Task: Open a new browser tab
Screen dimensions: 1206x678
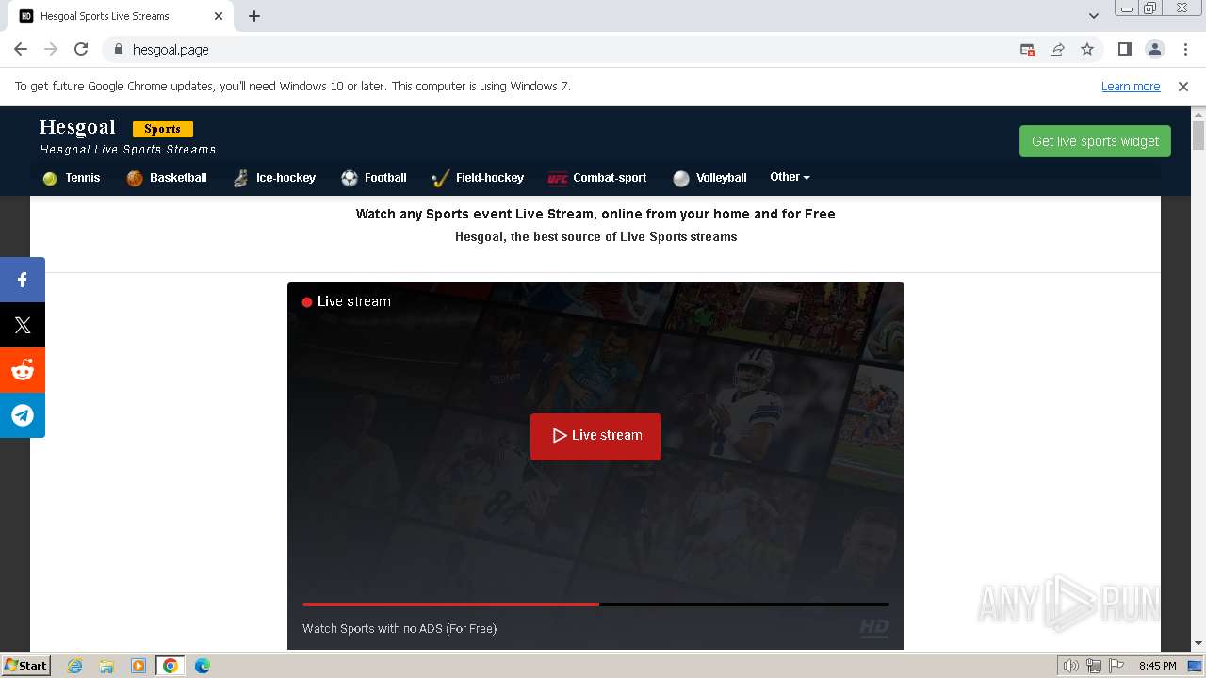Action: (254, 16)
